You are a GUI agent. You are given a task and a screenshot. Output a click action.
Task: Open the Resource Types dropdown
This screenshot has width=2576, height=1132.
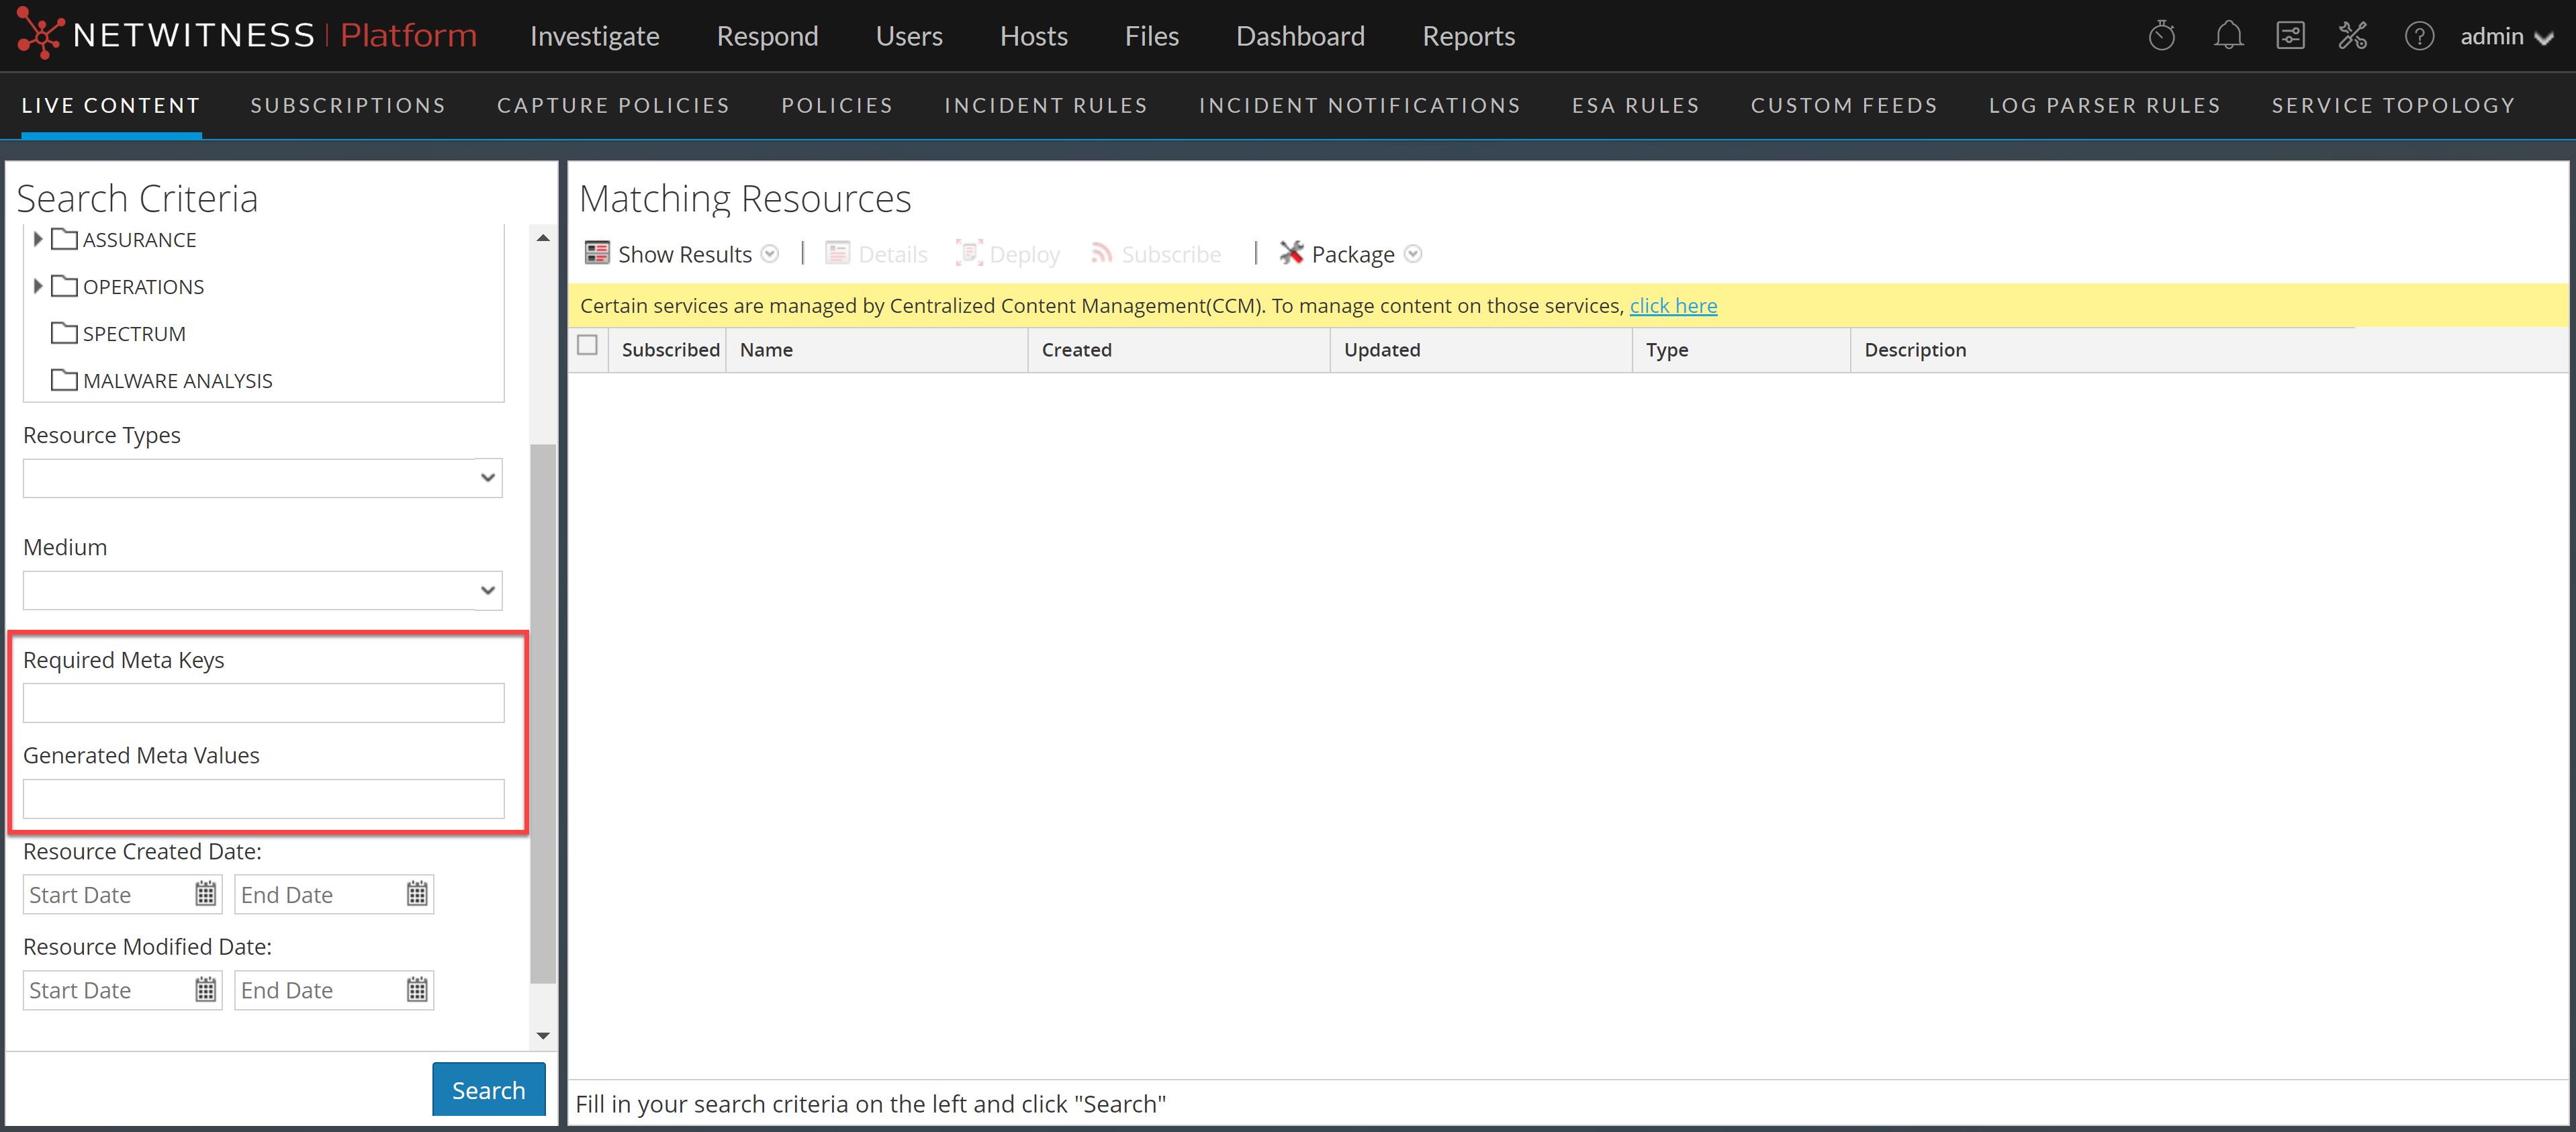[262, 478]
